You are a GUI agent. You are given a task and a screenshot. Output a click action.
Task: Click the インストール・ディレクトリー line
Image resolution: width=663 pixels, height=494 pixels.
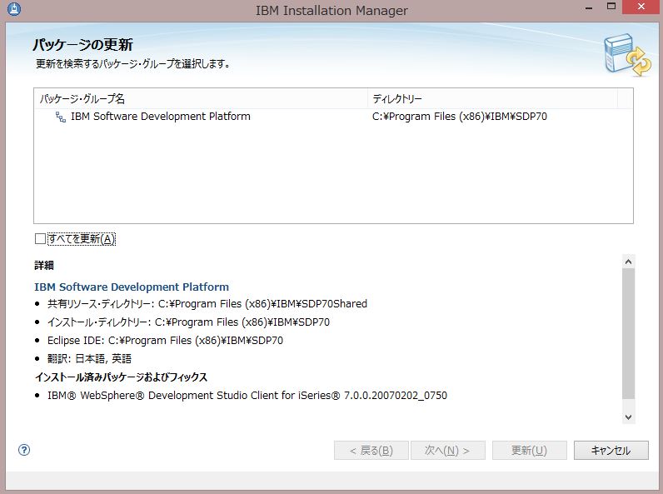point(188,322)
